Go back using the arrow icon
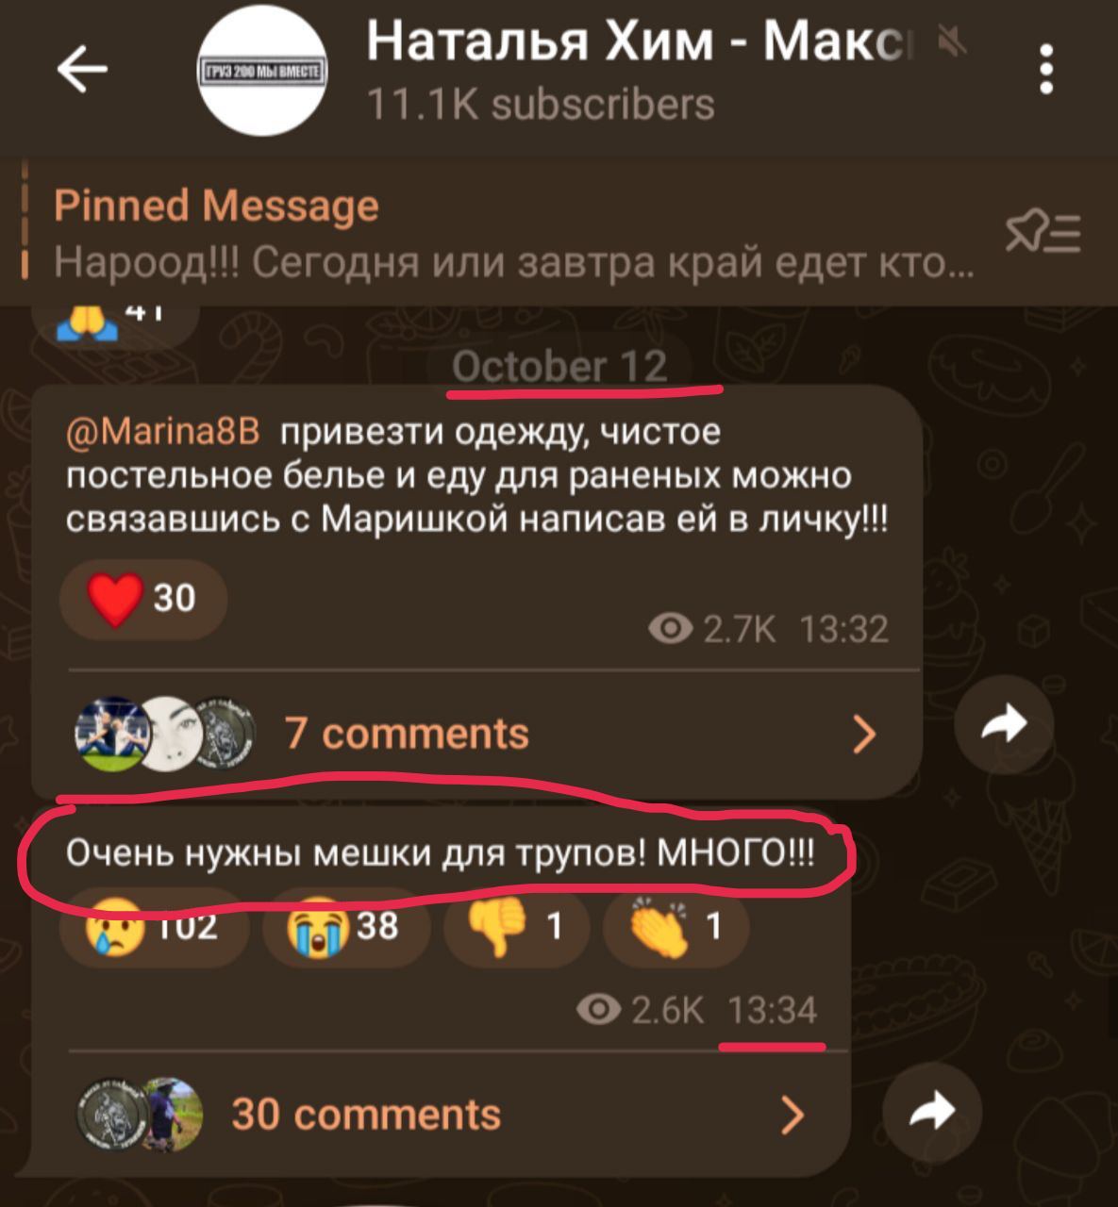The height and width of the screenshot is (1207, 1118). pyautogui.click(x=83, y=71)
